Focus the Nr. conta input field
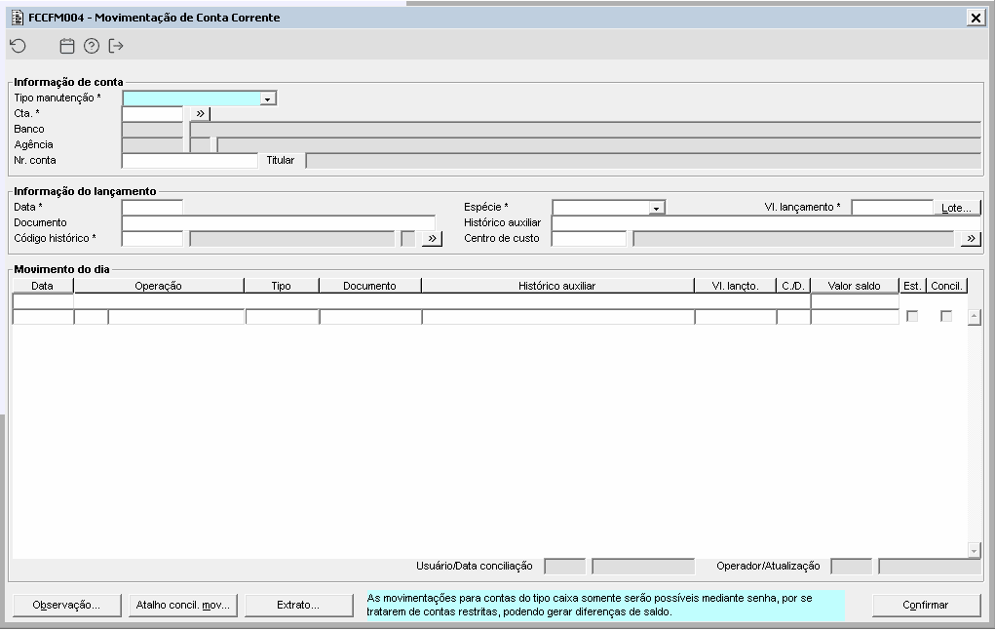 tap(190, 161)
